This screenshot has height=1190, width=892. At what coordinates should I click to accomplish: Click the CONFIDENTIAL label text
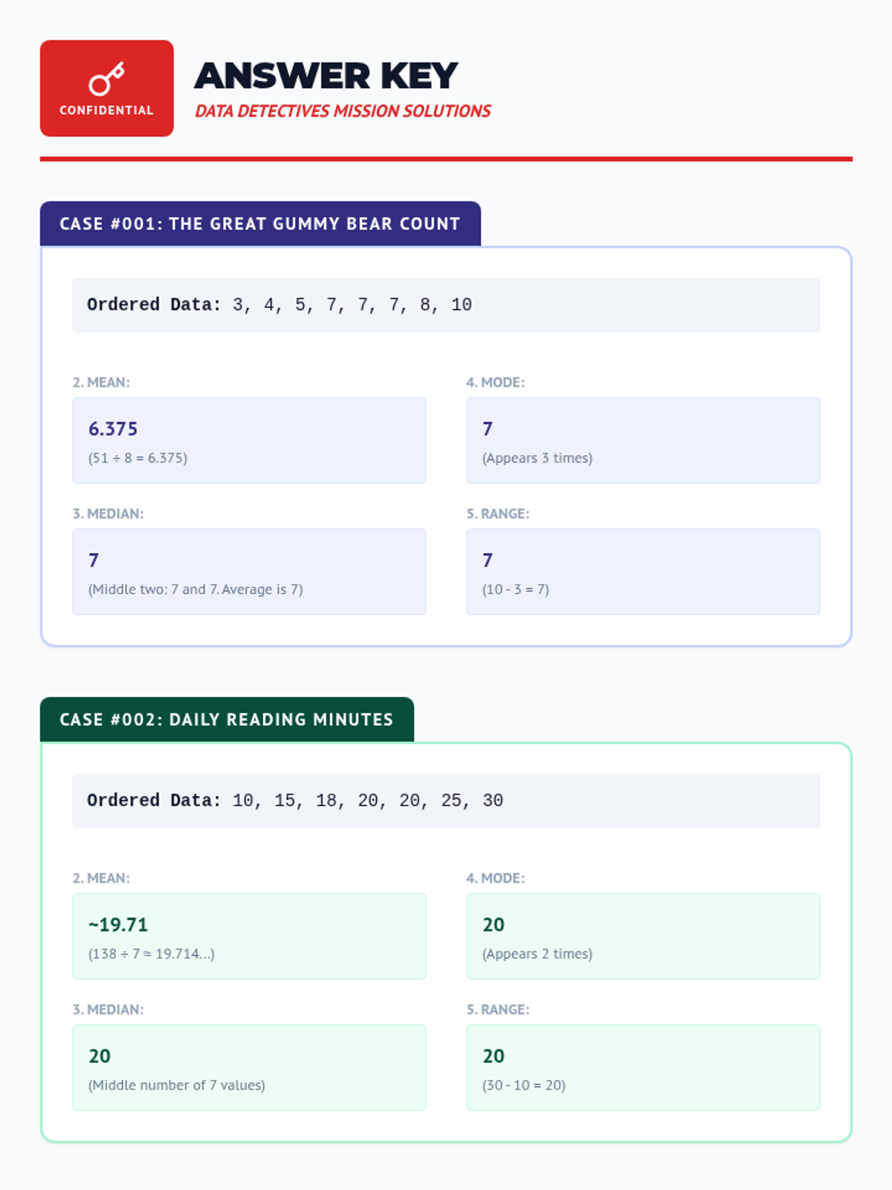106,110
